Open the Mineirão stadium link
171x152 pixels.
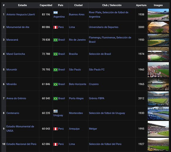11,84
